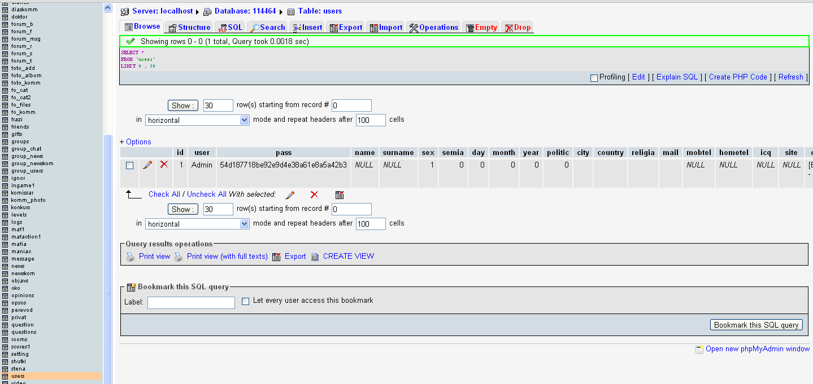Expand the + Options link
813x384 pixels.
pyautogui.click(x=136, y=142)
